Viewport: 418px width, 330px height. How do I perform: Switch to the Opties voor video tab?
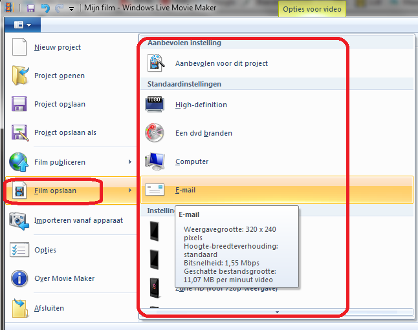[312, 9]
